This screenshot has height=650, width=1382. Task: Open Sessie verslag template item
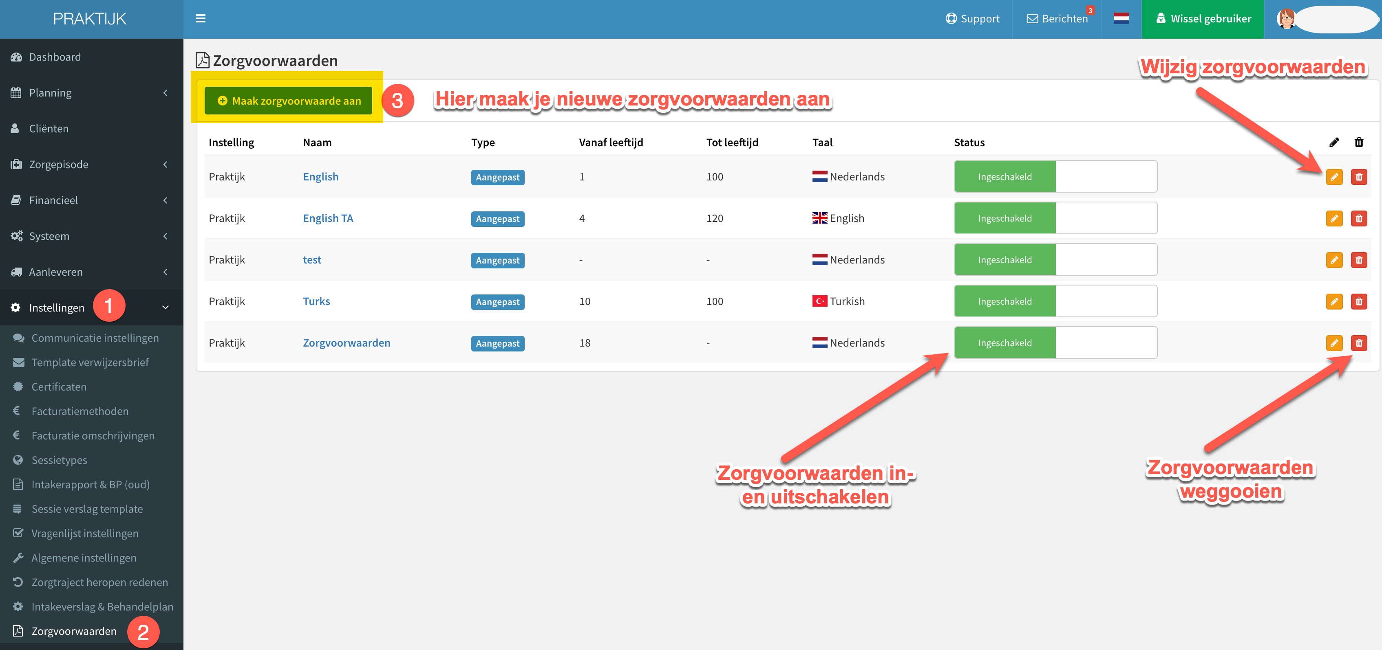click(x=91, y=509)
